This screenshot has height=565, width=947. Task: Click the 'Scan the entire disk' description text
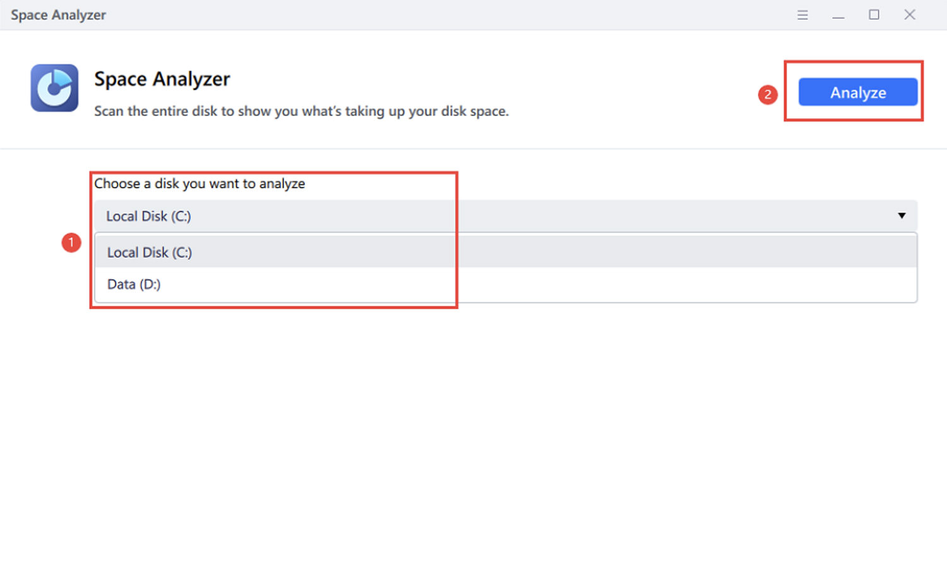301,111
